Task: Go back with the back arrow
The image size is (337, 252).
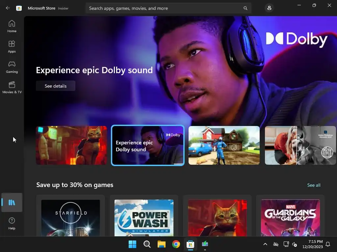Action: pyautogui.click(x=8, y=8)
